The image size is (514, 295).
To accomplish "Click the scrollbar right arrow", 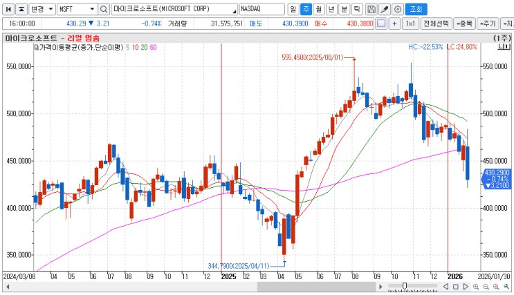I will click(380, 287).
